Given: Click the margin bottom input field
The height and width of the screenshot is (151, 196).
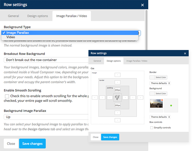Looking at the screenshot, I should (x=117, y=120).
